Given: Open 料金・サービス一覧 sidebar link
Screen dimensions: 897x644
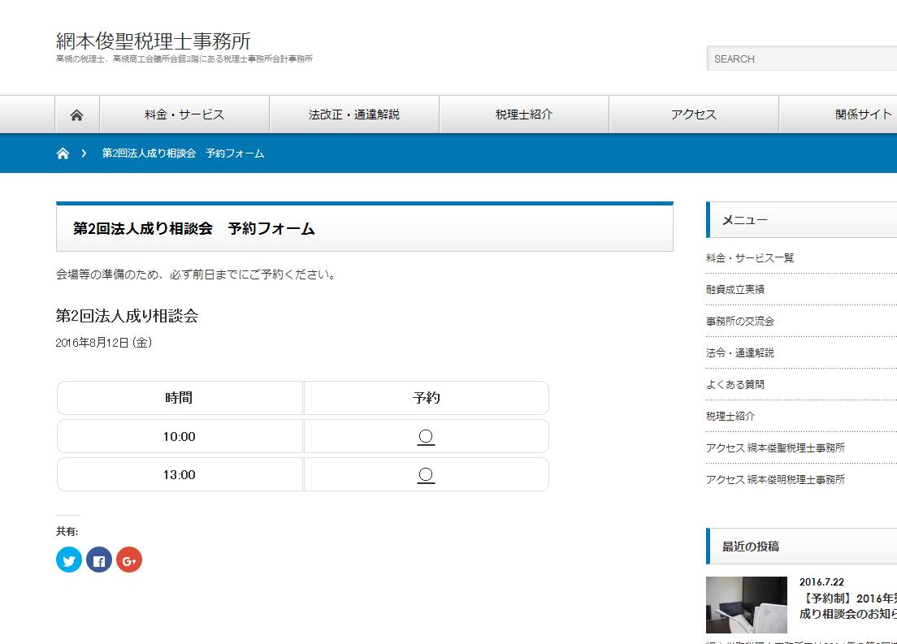Looking at the screenshot, I should [x=750, y=258].
